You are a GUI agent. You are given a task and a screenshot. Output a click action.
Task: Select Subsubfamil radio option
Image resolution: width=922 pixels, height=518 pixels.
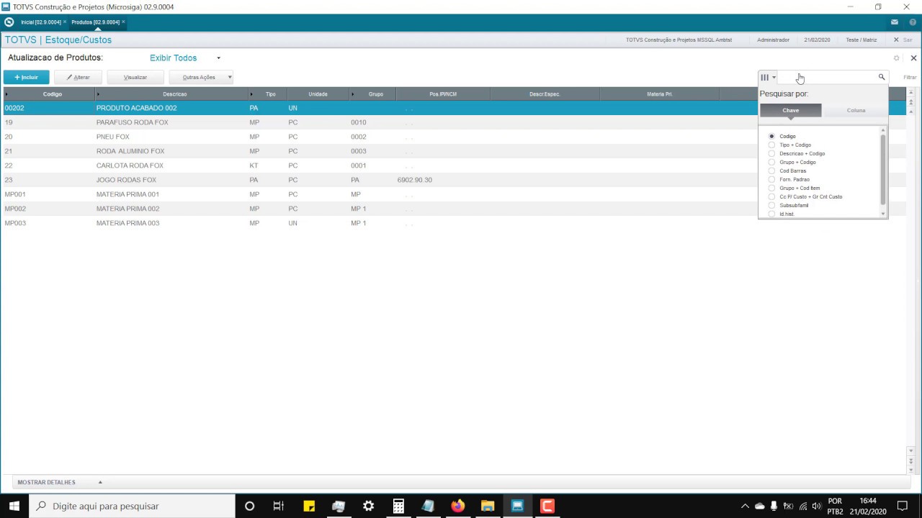771,205
